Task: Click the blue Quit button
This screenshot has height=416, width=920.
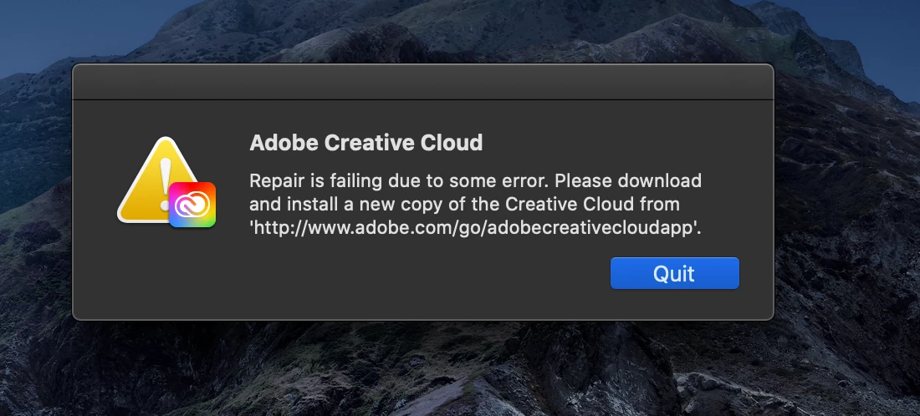Action: coord(675,273)
